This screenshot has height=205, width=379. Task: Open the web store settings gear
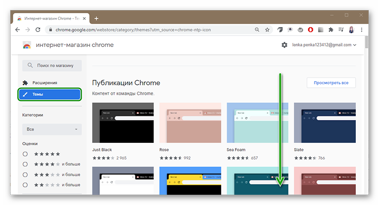pos(285,45)
